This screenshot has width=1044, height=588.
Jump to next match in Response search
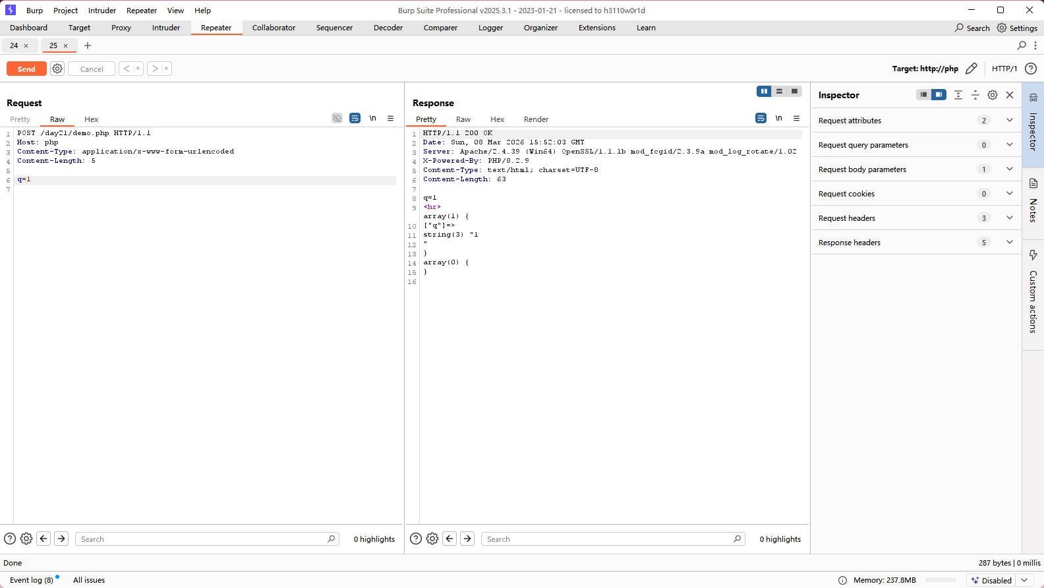tap(467, 539)
